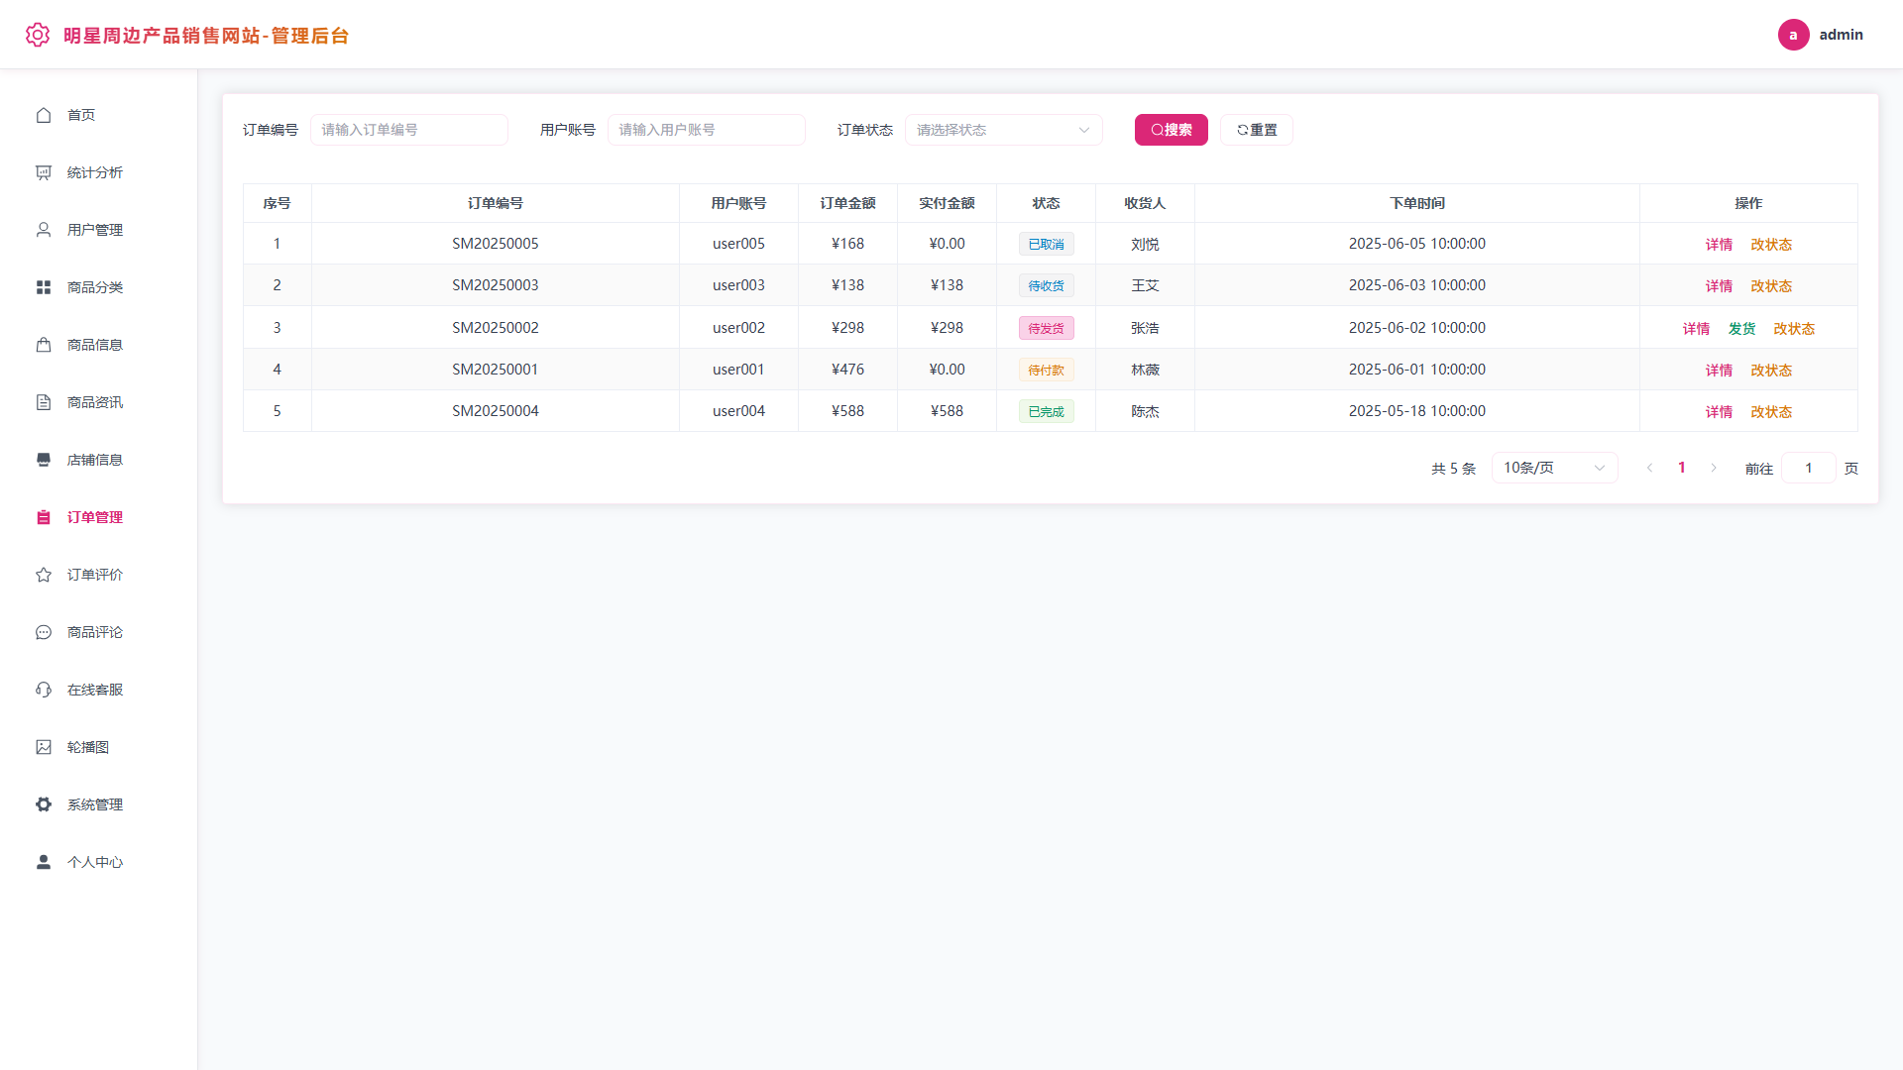Viewport: 1903px width, 1070px height.
Task: Open the 10条/页 page size selector
Action: [1554, 468]
